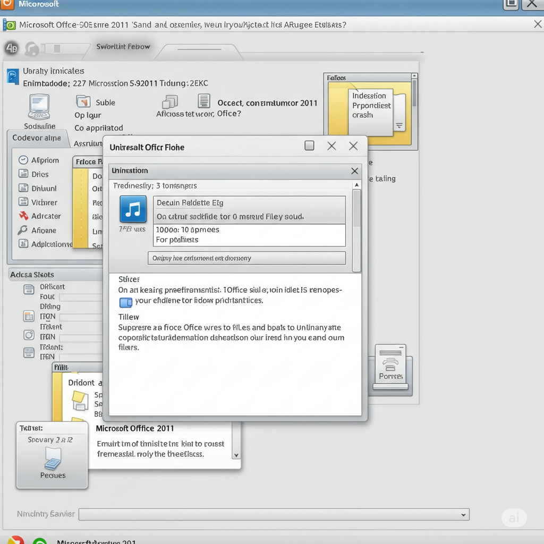
Task: Click the round 4p toolbar icon
Action: tap(12, 48)
